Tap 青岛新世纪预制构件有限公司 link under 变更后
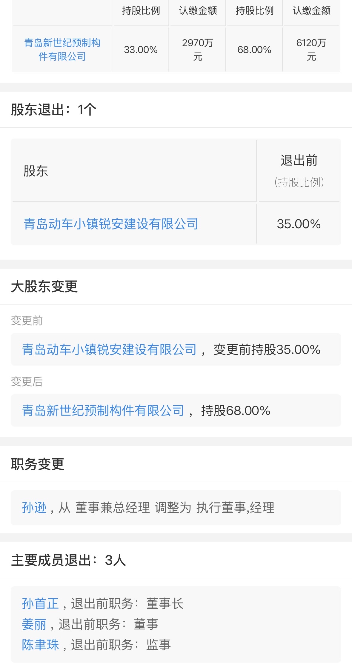This screenshot has width=352, height=668. (x=103, y=410)
